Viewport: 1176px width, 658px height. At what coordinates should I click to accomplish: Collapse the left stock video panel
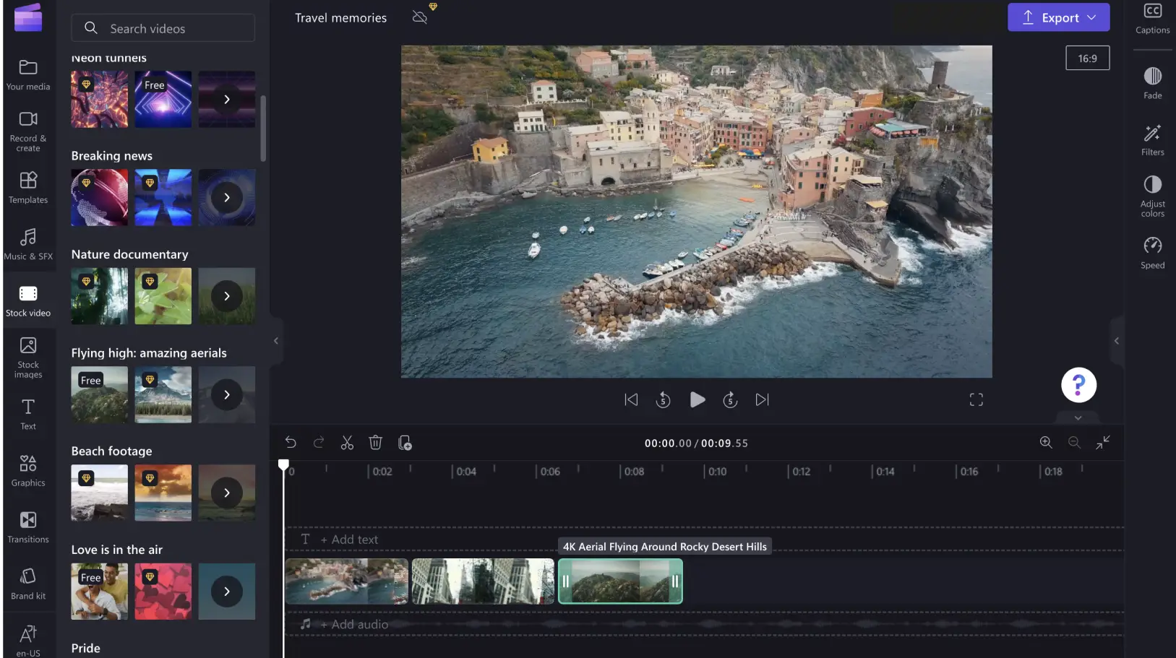tap(275, 341)
